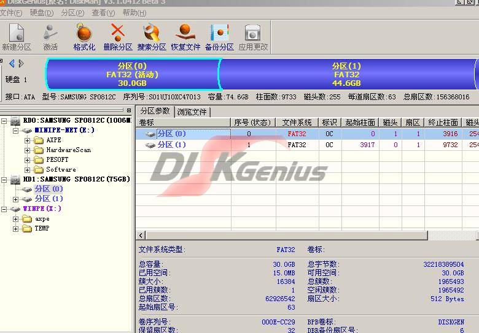Click the axpe folder icon under WINPE
Screen dimensions: 479x333
click(27, 219)
